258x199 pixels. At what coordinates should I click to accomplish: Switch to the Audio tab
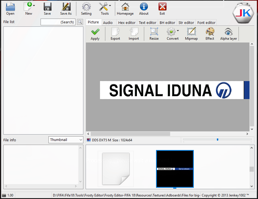click(108, 23)
